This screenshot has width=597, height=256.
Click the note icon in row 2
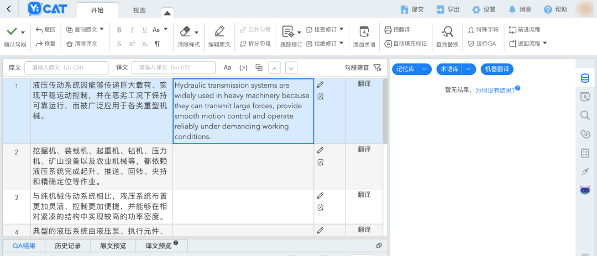320,162
